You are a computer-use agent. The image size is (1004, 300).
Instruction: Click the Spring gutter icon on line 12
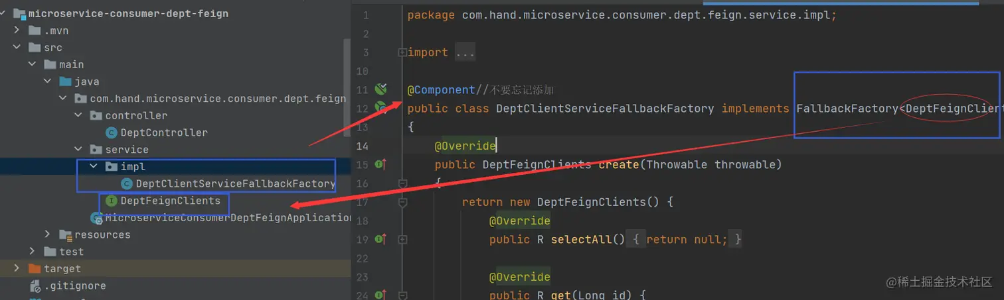click(x=380, y=107)
